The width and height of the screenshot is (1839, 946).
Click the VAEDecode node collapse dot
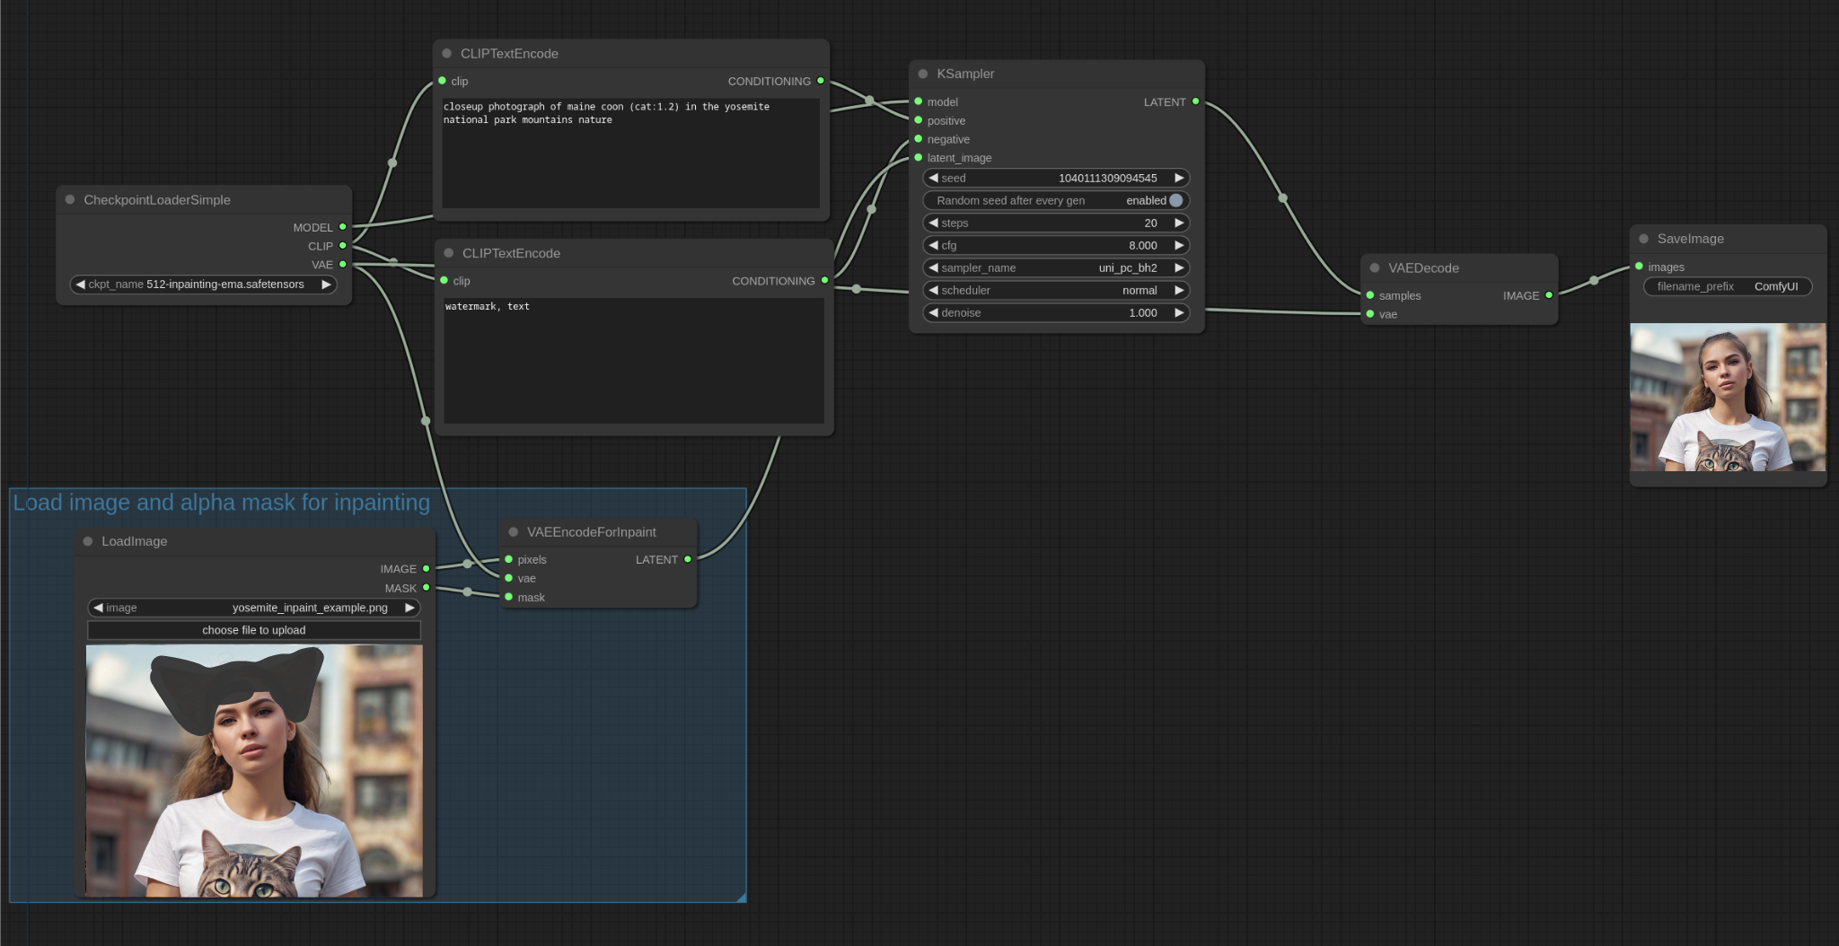1375,267
